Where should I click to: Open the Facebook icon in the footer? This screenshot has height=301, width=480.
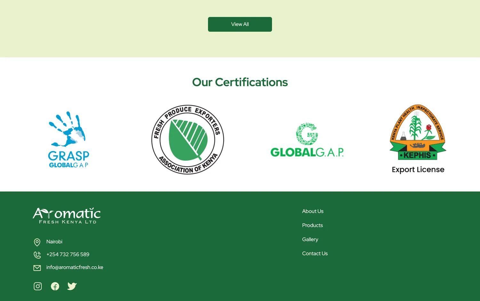[55, 286]
